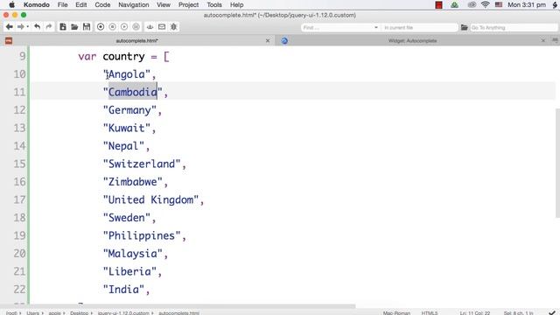Click the "India" string on line 22
This screenshot has width=560, height=315.
(x=123, y=290)
